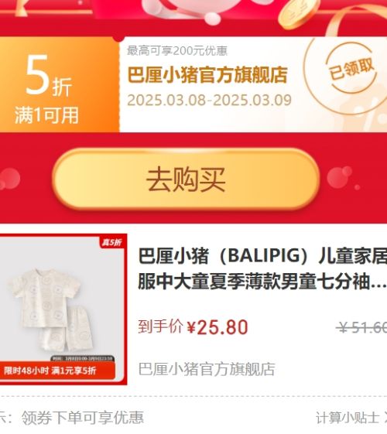This screenshot has width=387, height=434.
Task: Click the gold coin decoration at the top
Action: pyautogui.click(x=299, y=13)
